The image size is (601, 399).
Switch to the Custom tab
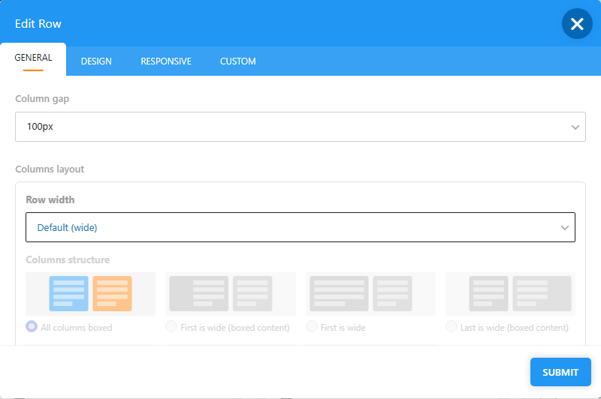pos(237,61)
